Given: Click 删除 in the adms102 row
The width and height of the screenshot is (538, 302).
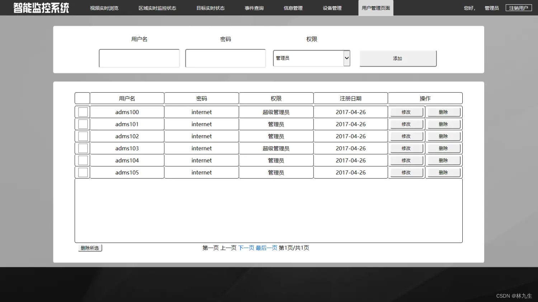Looking at the screenshot, I should [x=444, y=136].
